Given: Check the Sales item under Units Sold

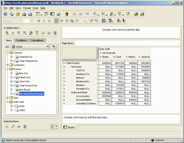Looking at the screenshot, I should pyautogui.click(x=14, y=110).
